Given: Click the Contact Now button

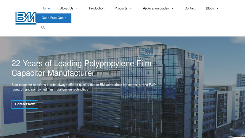Looking at the screenshot, I should pos(25,104).
